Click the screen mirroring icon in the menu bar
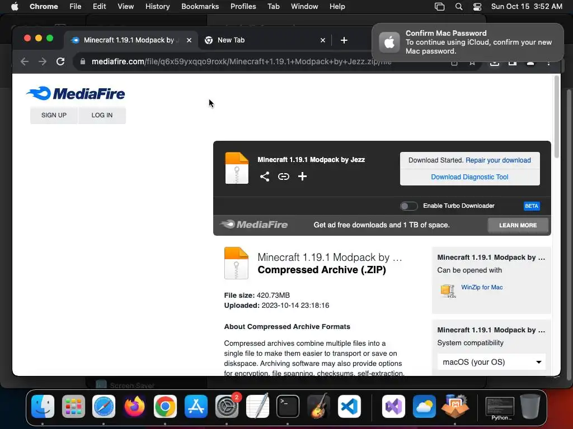Viewport: 573px width, 429px height. [440, 7]
